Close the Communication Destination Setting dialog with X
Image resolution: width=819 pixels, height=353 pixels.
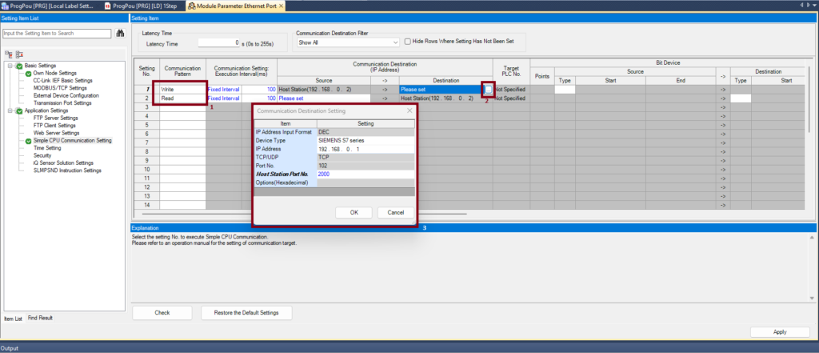[x=409, y=110]
